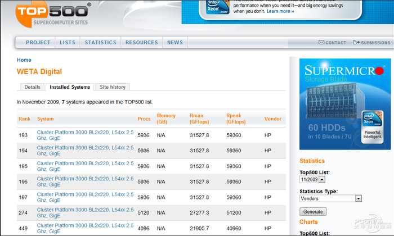Open the Cluster Platform system ranked 194
The height and width of the screenshot is (236, 394).
[85, 151]
